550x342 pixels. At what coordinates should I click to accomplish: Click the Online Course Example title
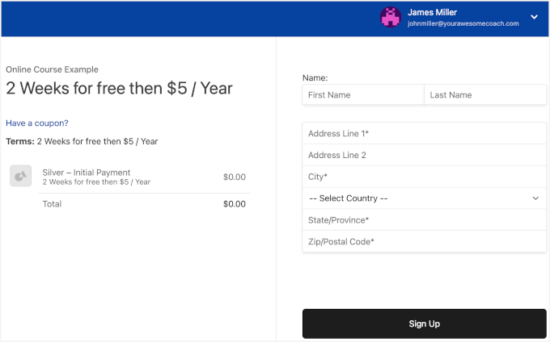(x=52, y=69)
